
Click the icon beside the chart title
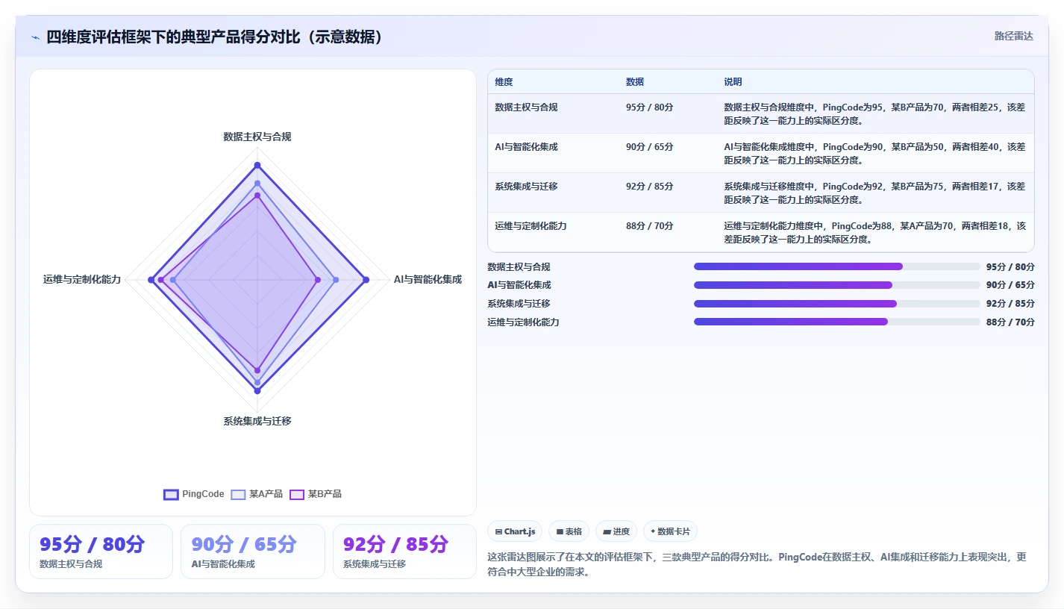point(35,37)
